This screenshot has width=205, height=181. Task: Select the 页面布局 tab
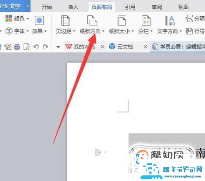tap(102, 7)
